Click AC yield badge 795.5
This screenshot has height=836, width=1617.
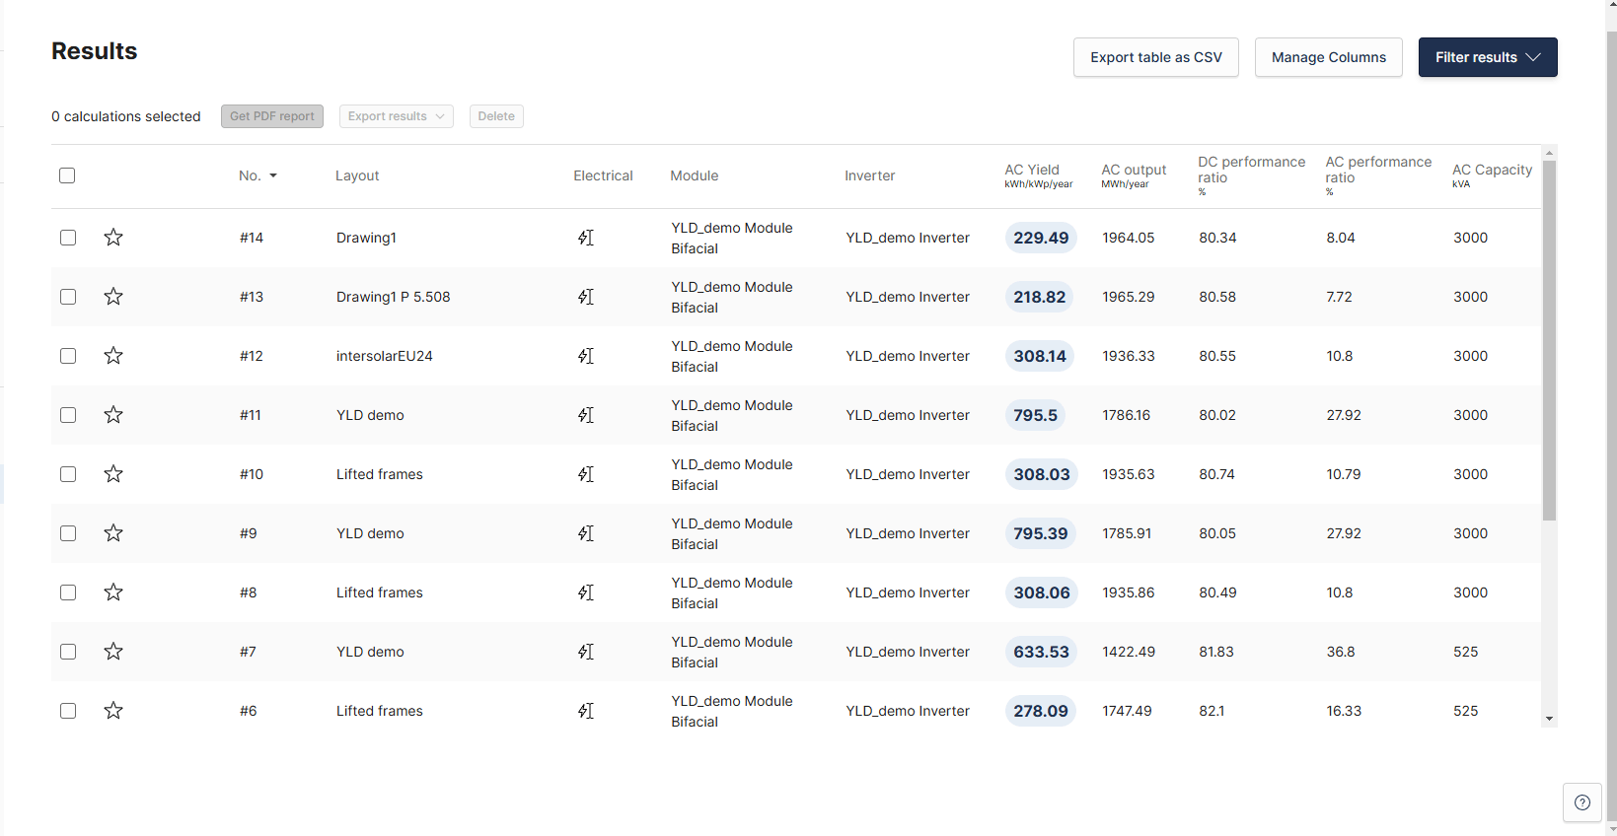[x=1035, y=415]
